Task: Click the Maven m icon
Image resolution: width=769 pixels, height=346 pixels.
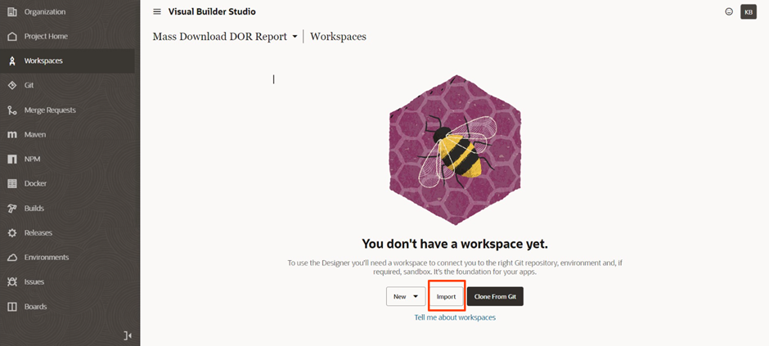Action: (x=12, y=135)
